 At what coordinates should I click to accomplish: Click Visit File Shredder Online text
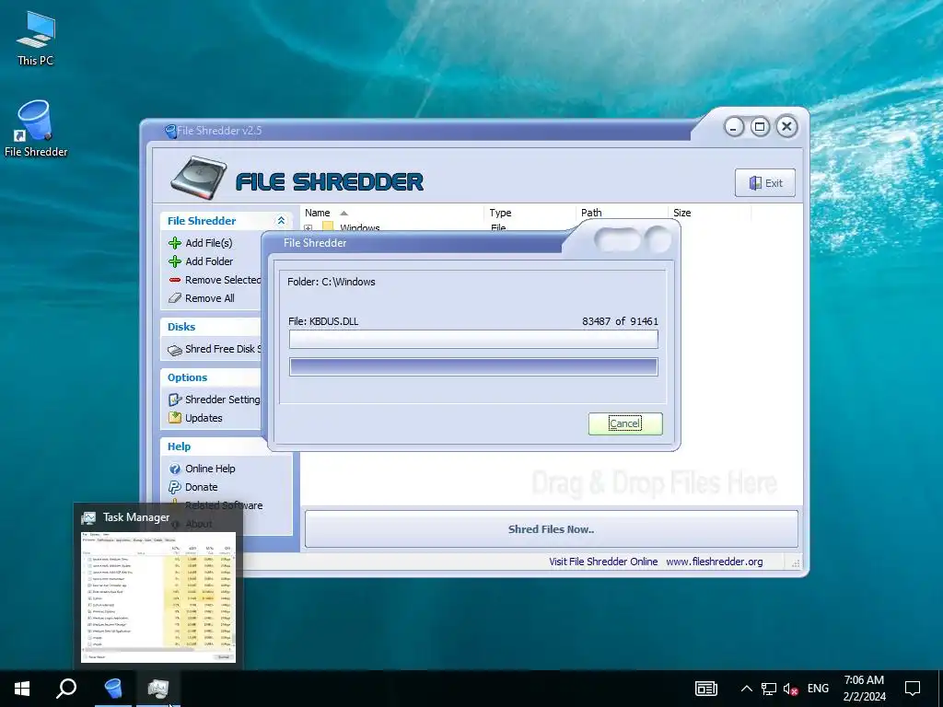[x=603, y=562]
